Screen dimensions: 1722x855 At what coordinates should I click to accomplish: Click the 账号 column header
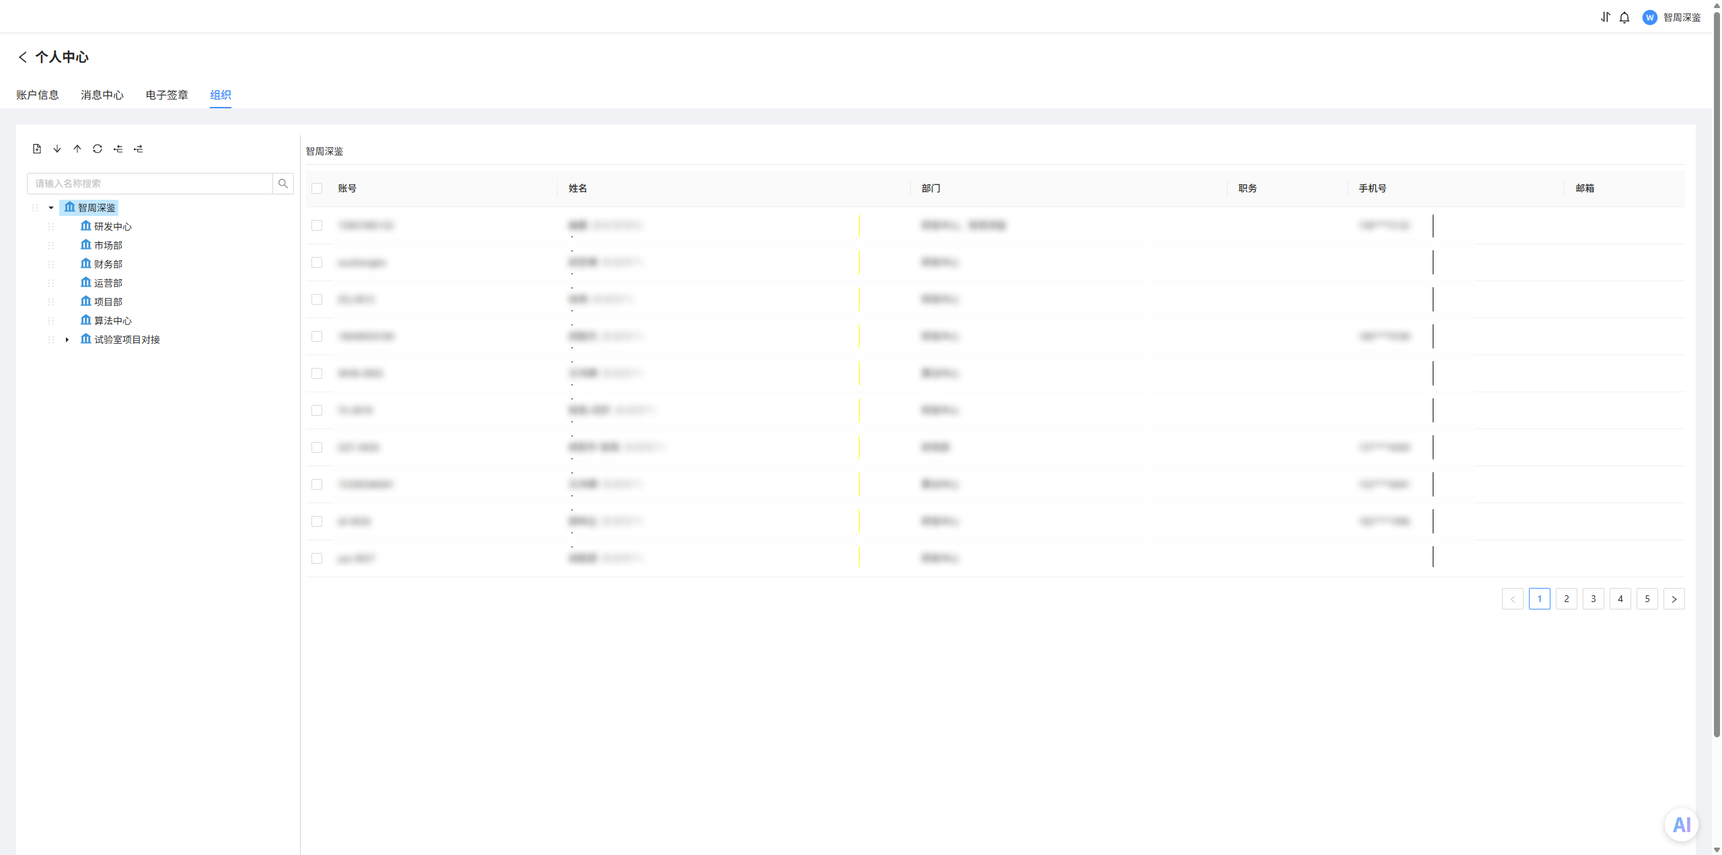(347, 188)
